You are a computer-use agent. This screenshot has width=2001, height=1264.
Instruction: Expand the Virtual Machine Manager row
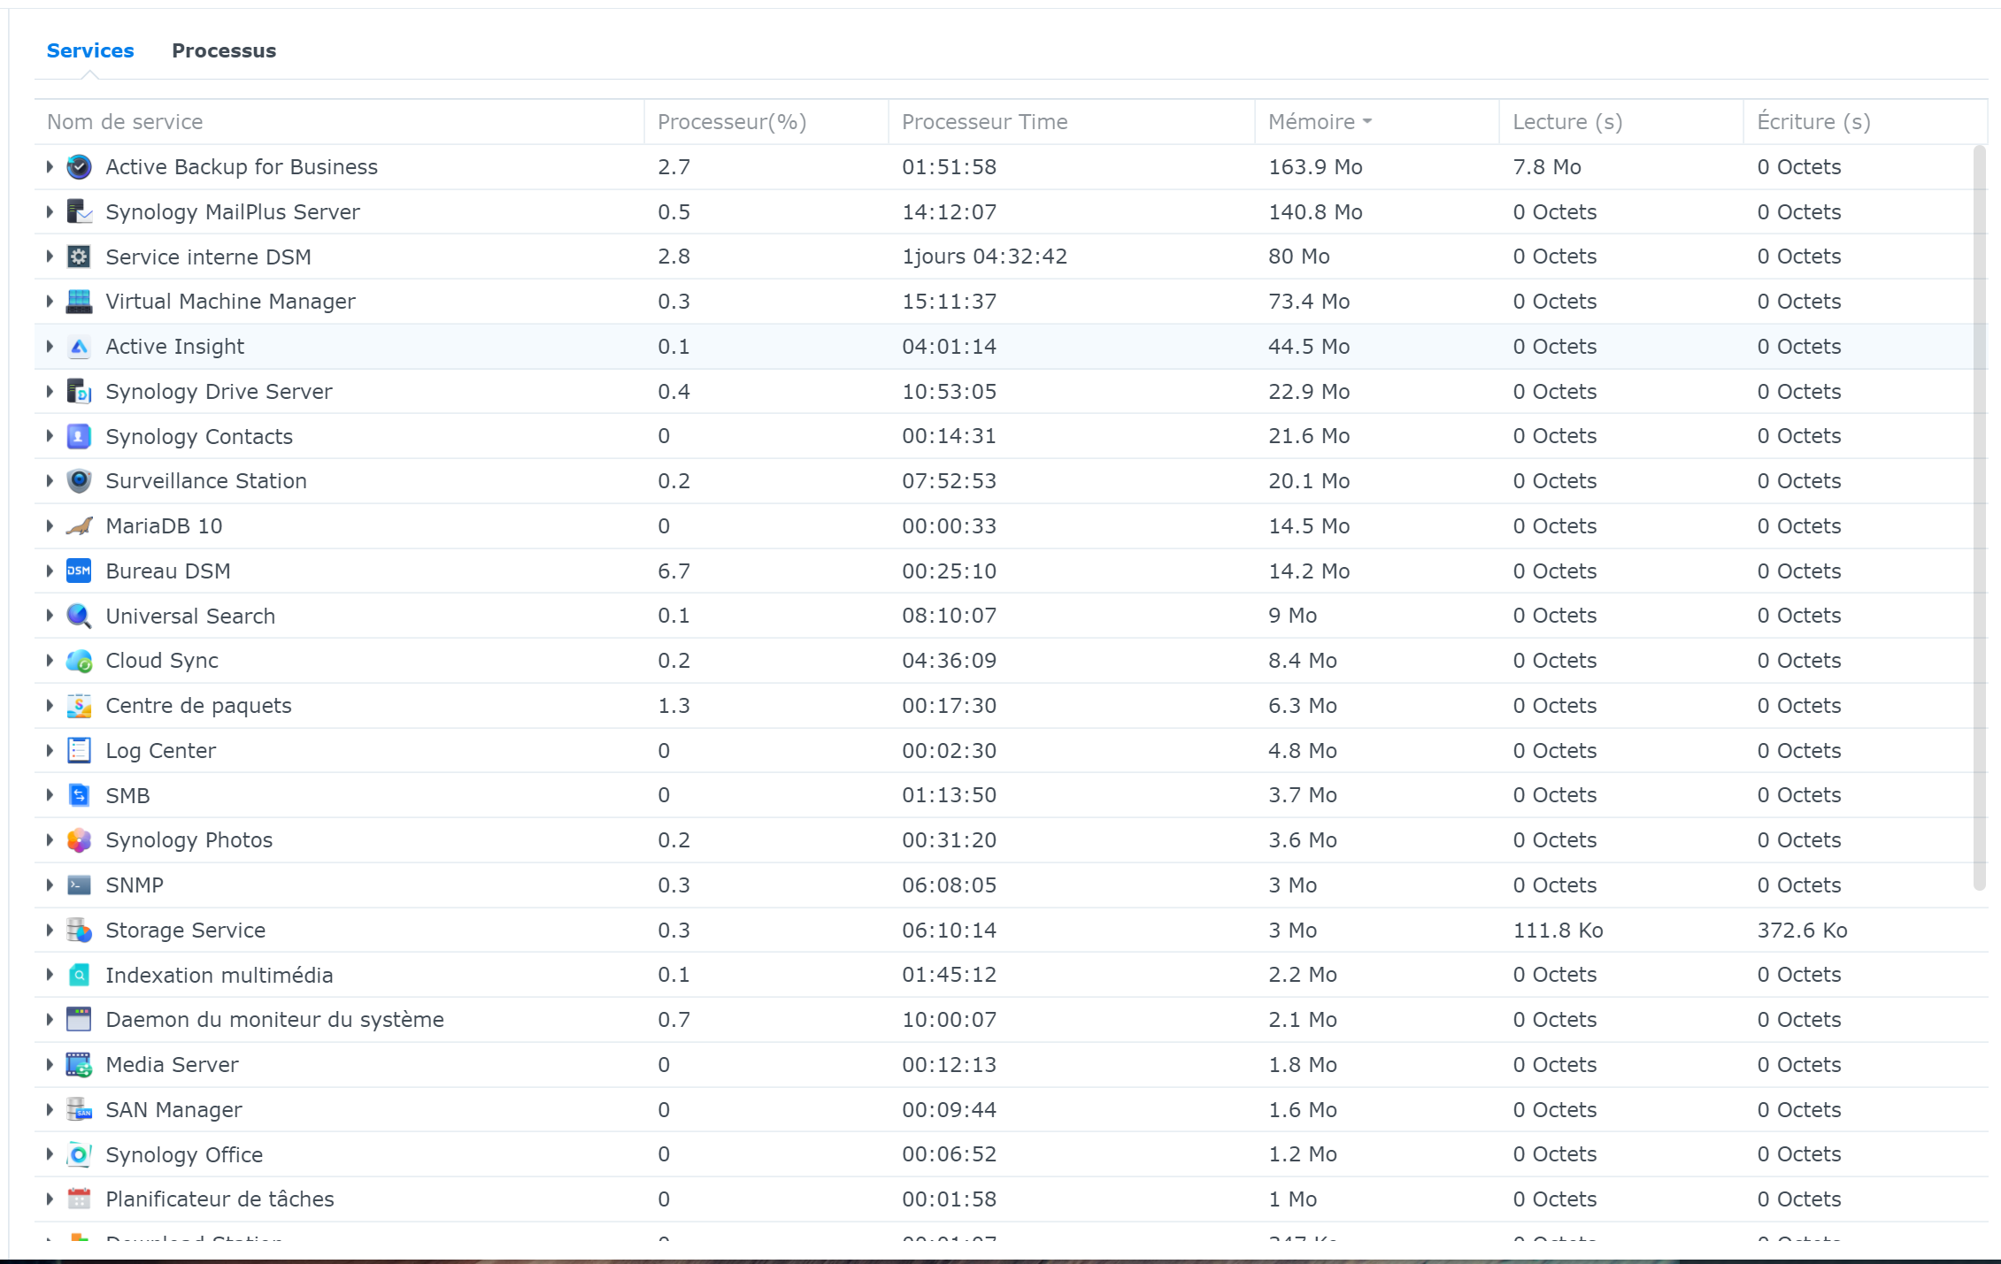[x=50, y=302]
